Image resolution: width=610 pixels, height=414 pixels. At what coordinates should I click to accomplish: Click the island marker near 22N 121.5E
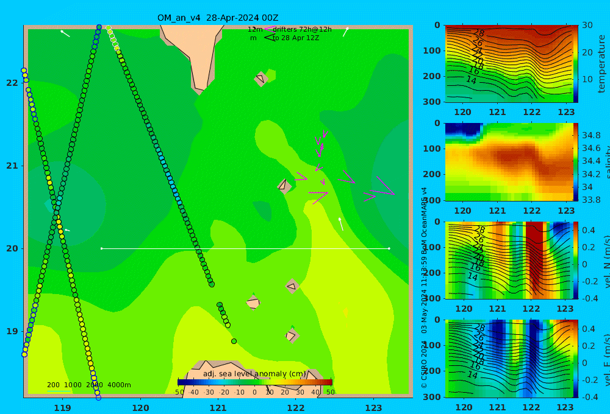261,79
